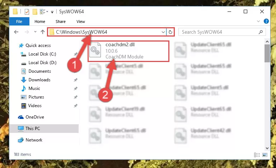Click the pin icon beside Pictures
Viewport: 276px width, 168px height.
coord(75,97)
